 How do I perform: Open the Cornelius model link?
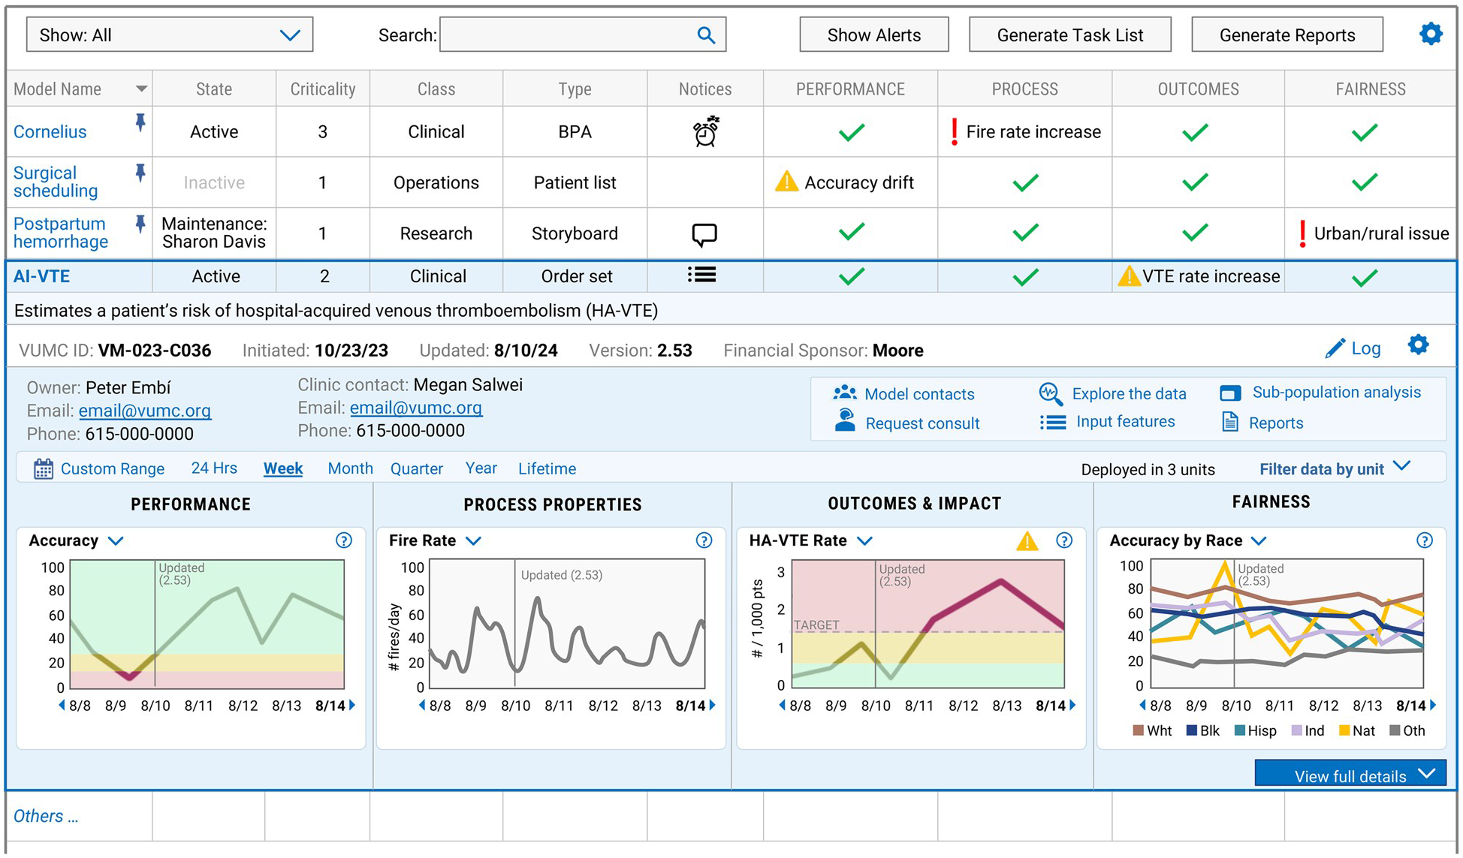pyautogui.click(x=50, y=131)
